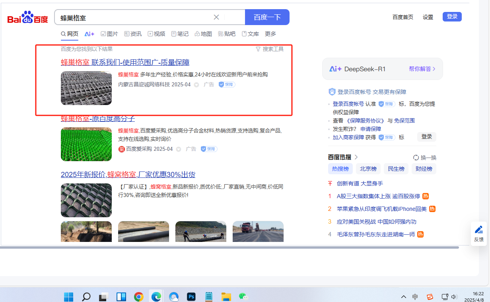The image size is (490, 302).
Task: Open the Notepad icon on the taskbar
Action: click(209, 297)
